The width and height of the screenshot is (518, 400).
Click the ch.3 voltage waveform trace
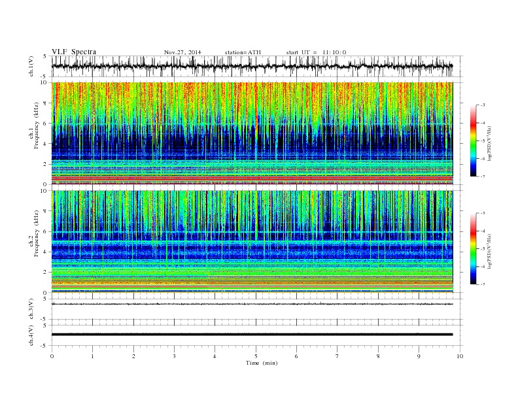252,304
